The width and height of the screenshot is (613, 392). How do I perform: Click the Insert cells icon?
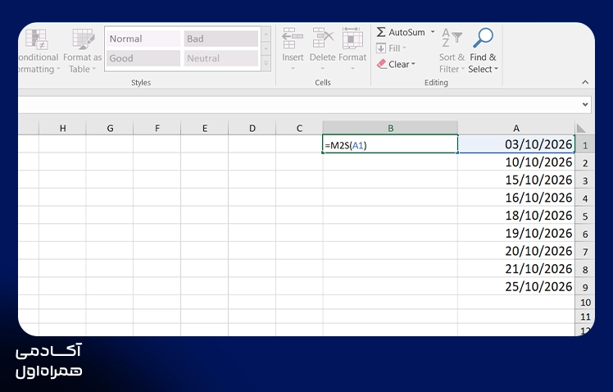pyautogui.click(x=293, y=39)
